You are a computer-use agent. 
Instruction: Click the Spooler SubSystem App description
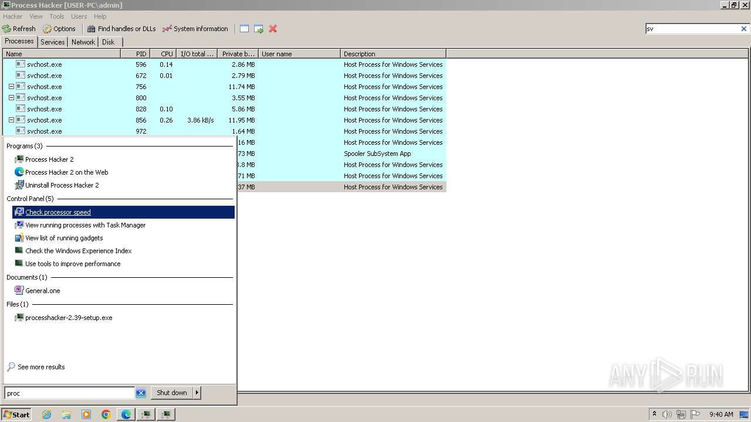click(x=377, y=154)
